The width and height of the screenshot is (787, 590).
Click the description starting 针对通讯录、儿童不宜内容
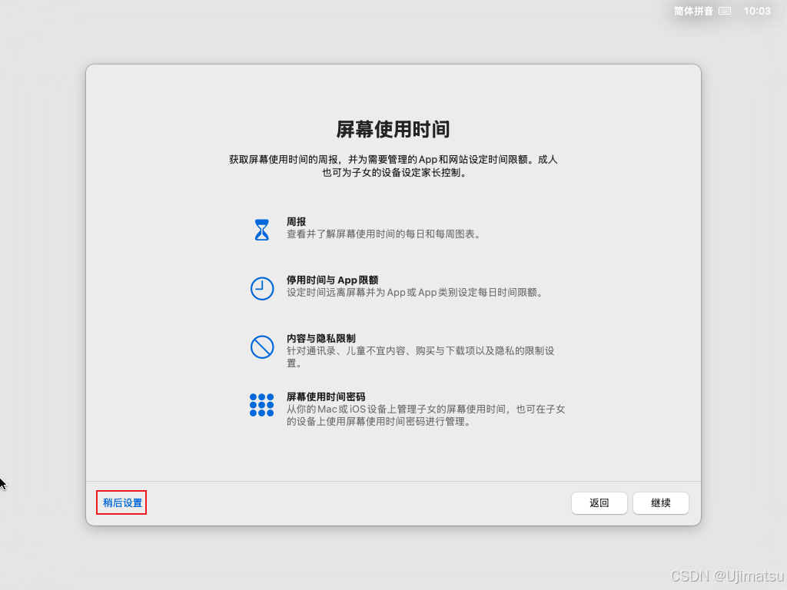click(420, 356)
